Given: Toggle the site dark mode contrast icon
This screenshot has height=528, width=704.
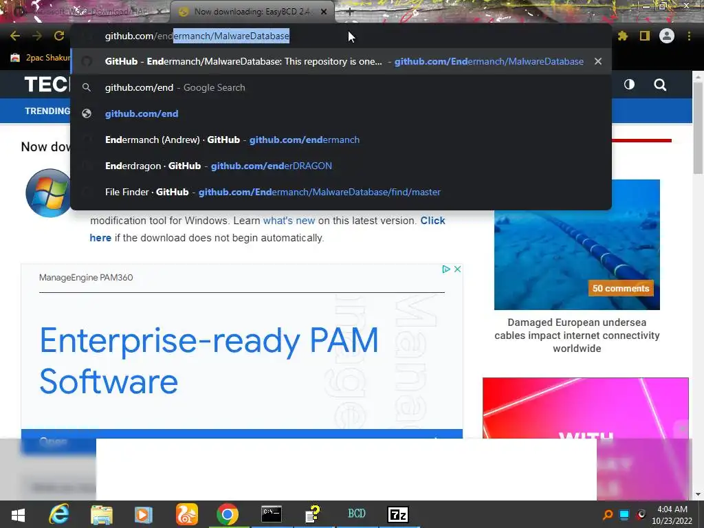Looking at the screenshot, I should tap(629, 85).
